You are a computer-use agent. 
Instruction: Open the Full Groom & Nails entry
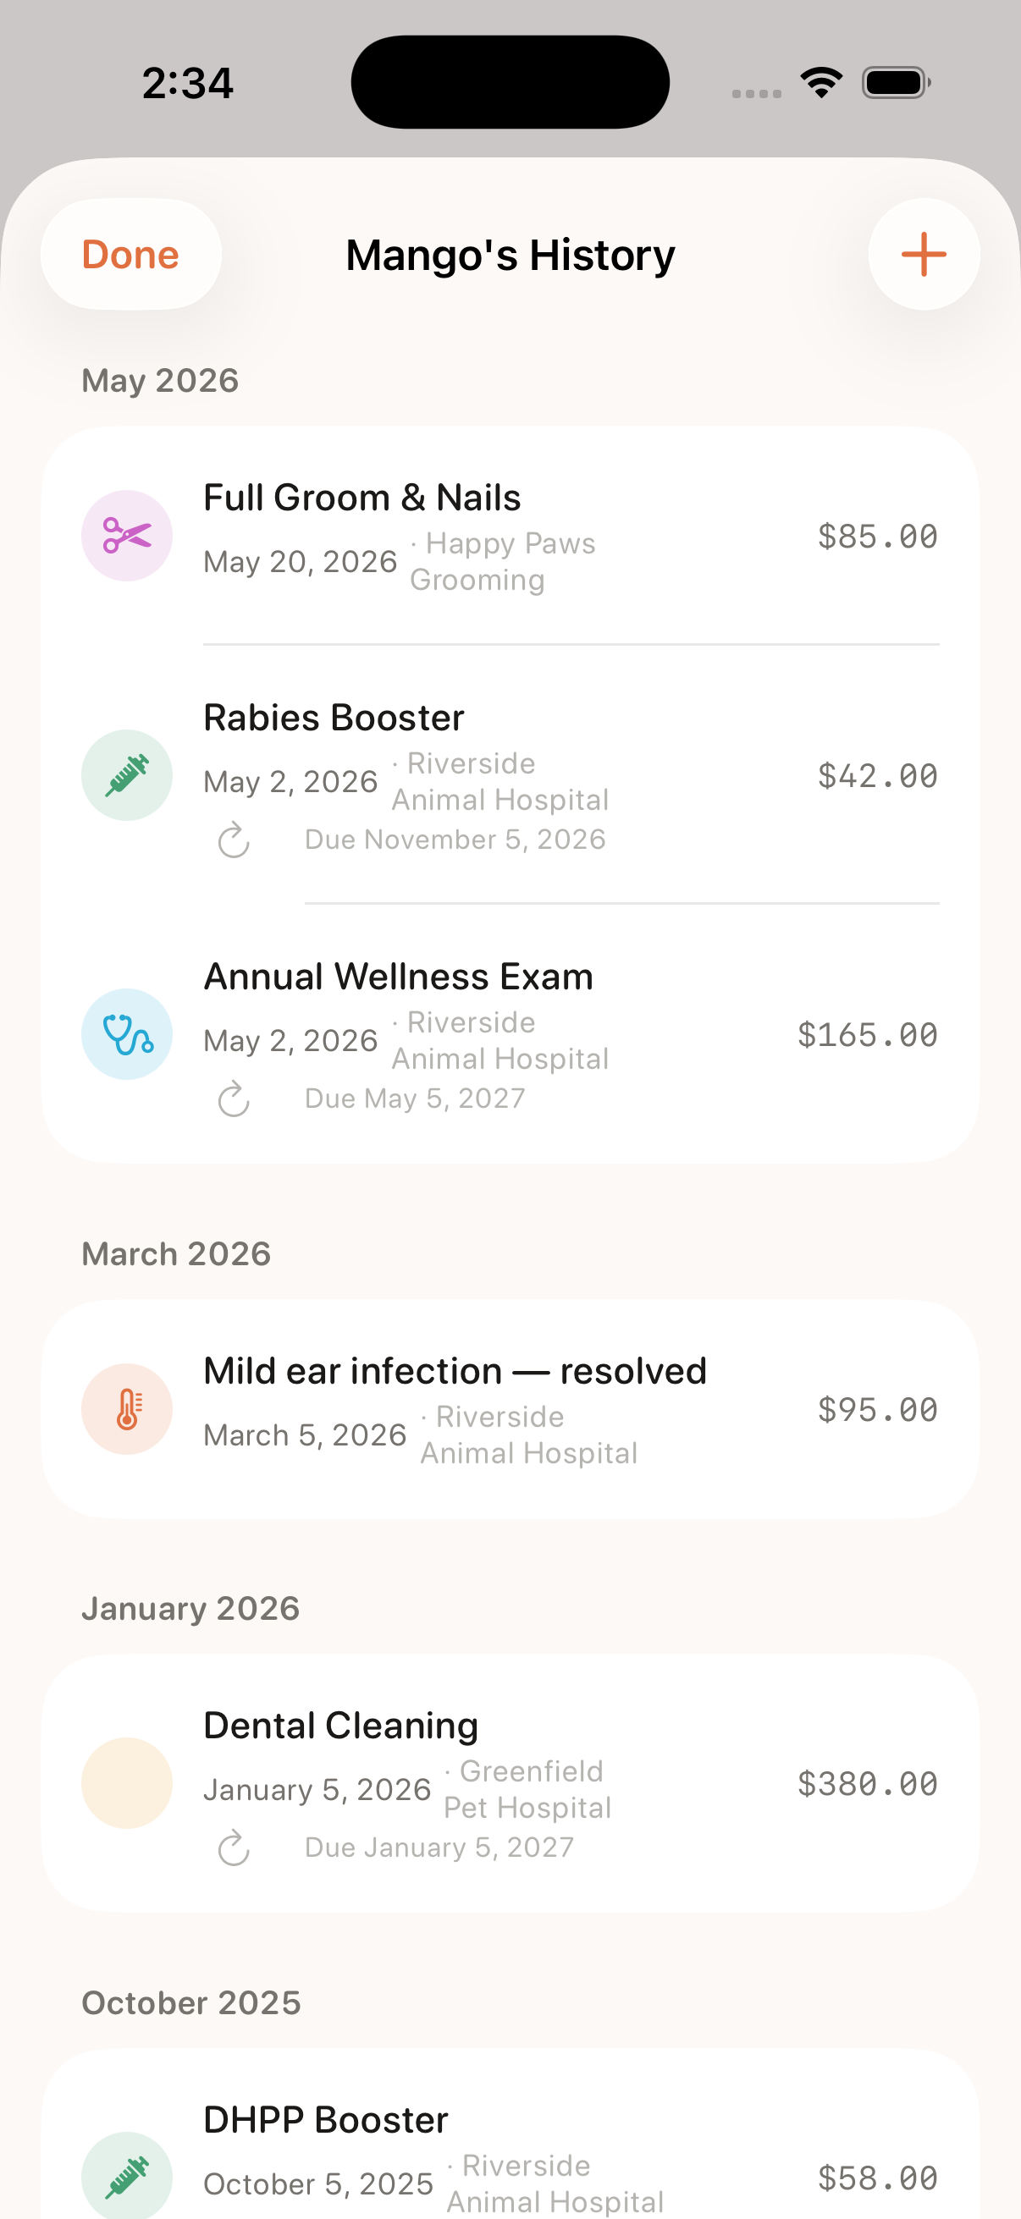click(x=510, y=536)
